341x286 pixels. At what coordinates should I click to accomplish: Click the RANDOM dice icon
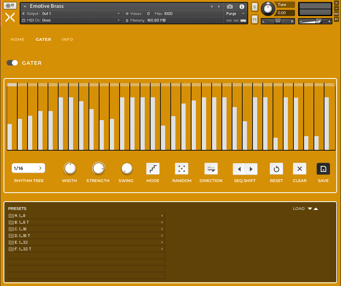click(182, 169)
